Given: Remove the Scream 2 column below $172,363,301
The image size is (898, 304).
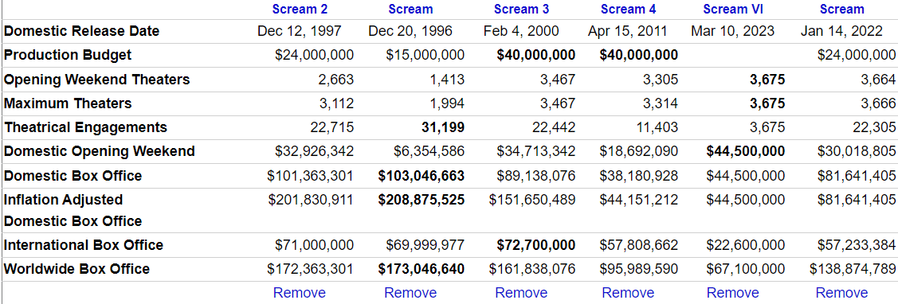Looking at the screenshot, I should [300, 293].
